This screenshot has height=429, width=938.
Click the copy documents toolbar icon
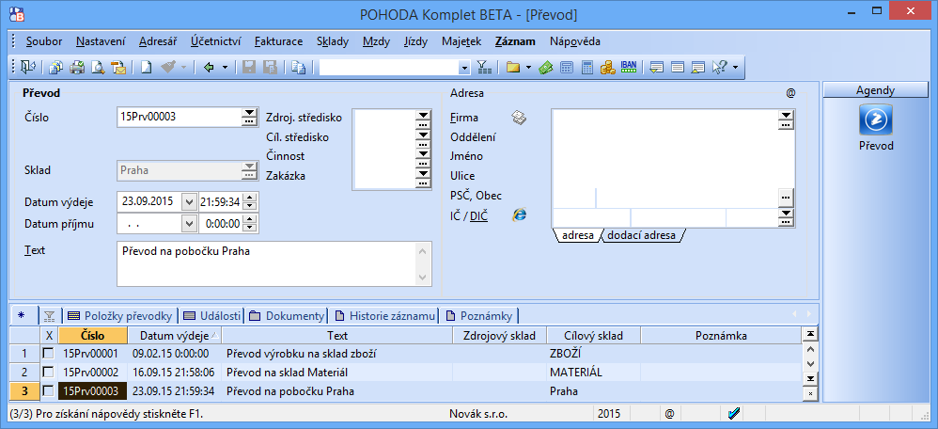(x=56, y=68)
